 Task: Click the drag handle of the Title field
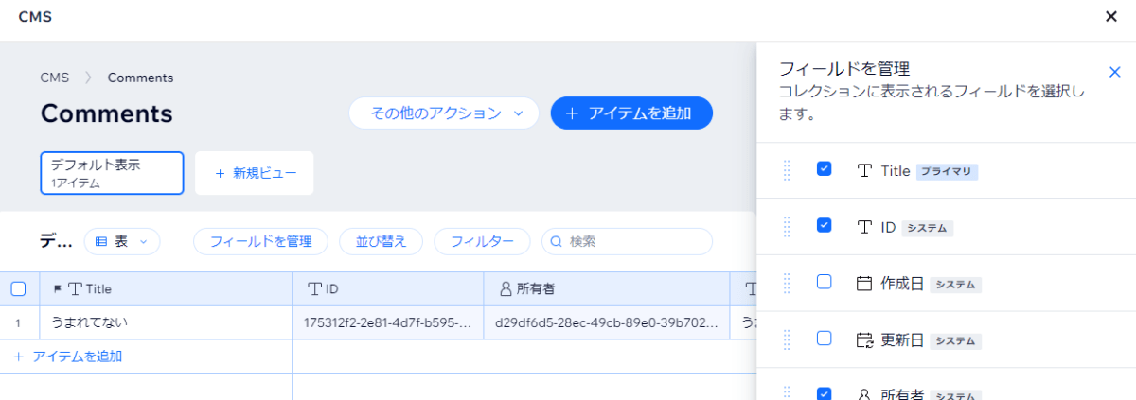click(x=787, y=170)
